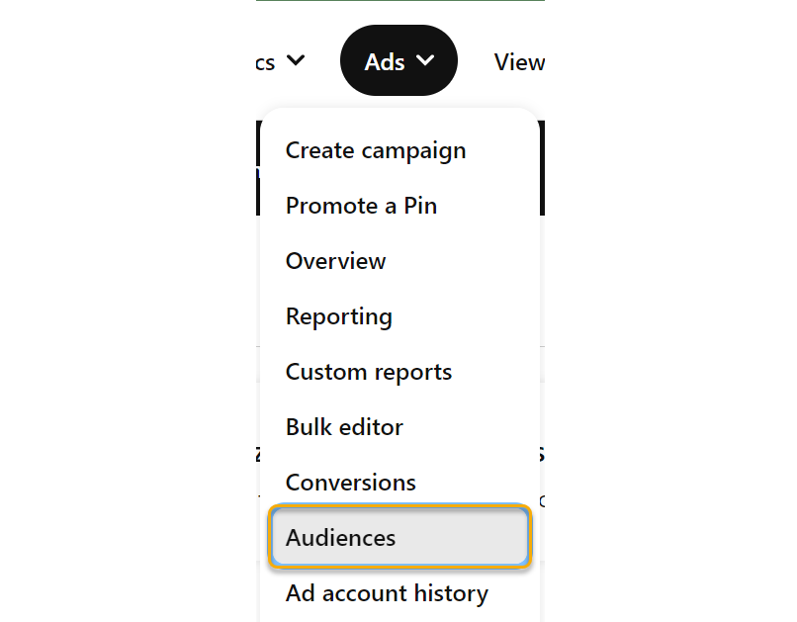Launch the Bulk editor
This screenshot has width=797, height=622.
coord(344,427)
